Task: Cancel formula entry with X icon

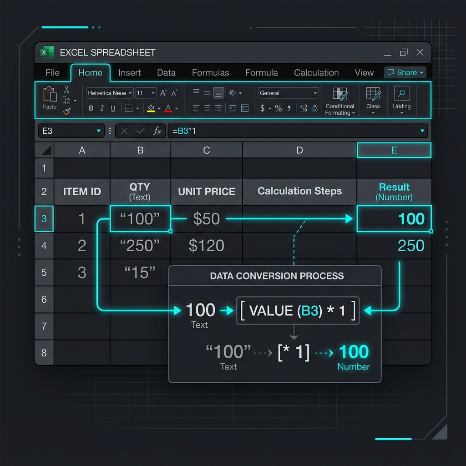Action: [124, 131]
